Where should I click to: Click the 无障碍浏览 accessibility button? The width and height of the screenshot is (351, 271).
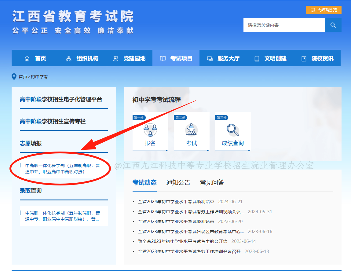click(x=324, y=10)
